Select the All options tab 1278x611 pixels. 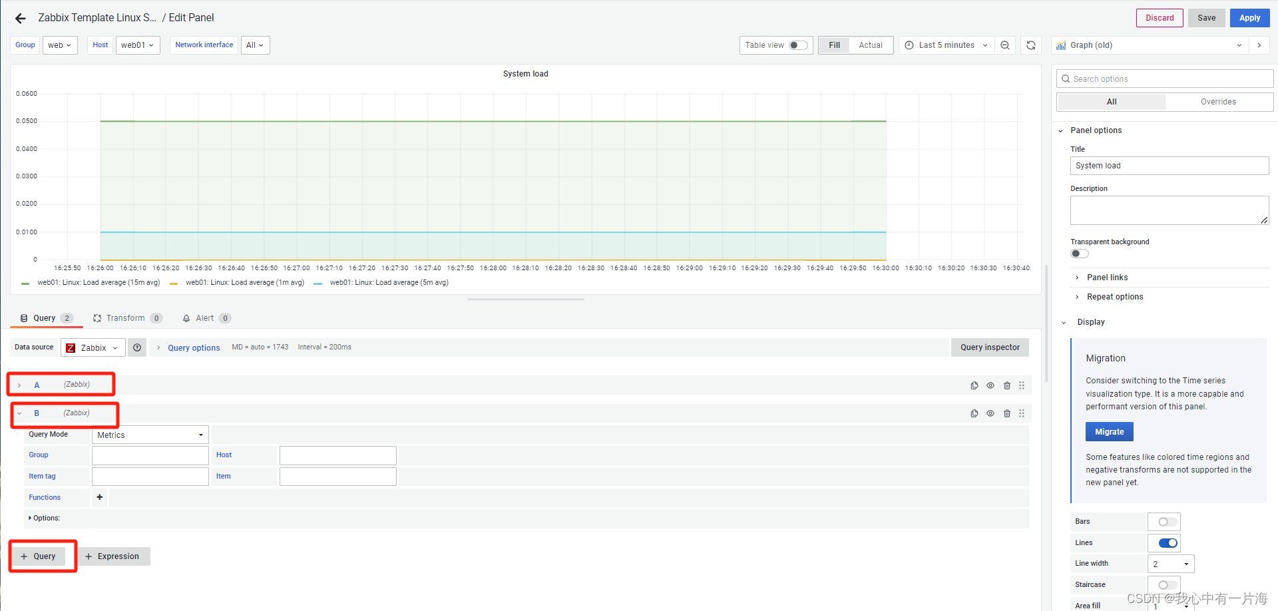(1112, 102)
